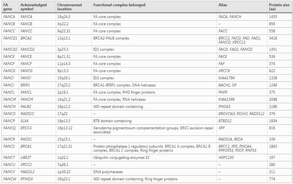This screenshot has width=293, height=184.
Task: Click the BRCA2 acknowledged symbol cell
Action: 26,38
